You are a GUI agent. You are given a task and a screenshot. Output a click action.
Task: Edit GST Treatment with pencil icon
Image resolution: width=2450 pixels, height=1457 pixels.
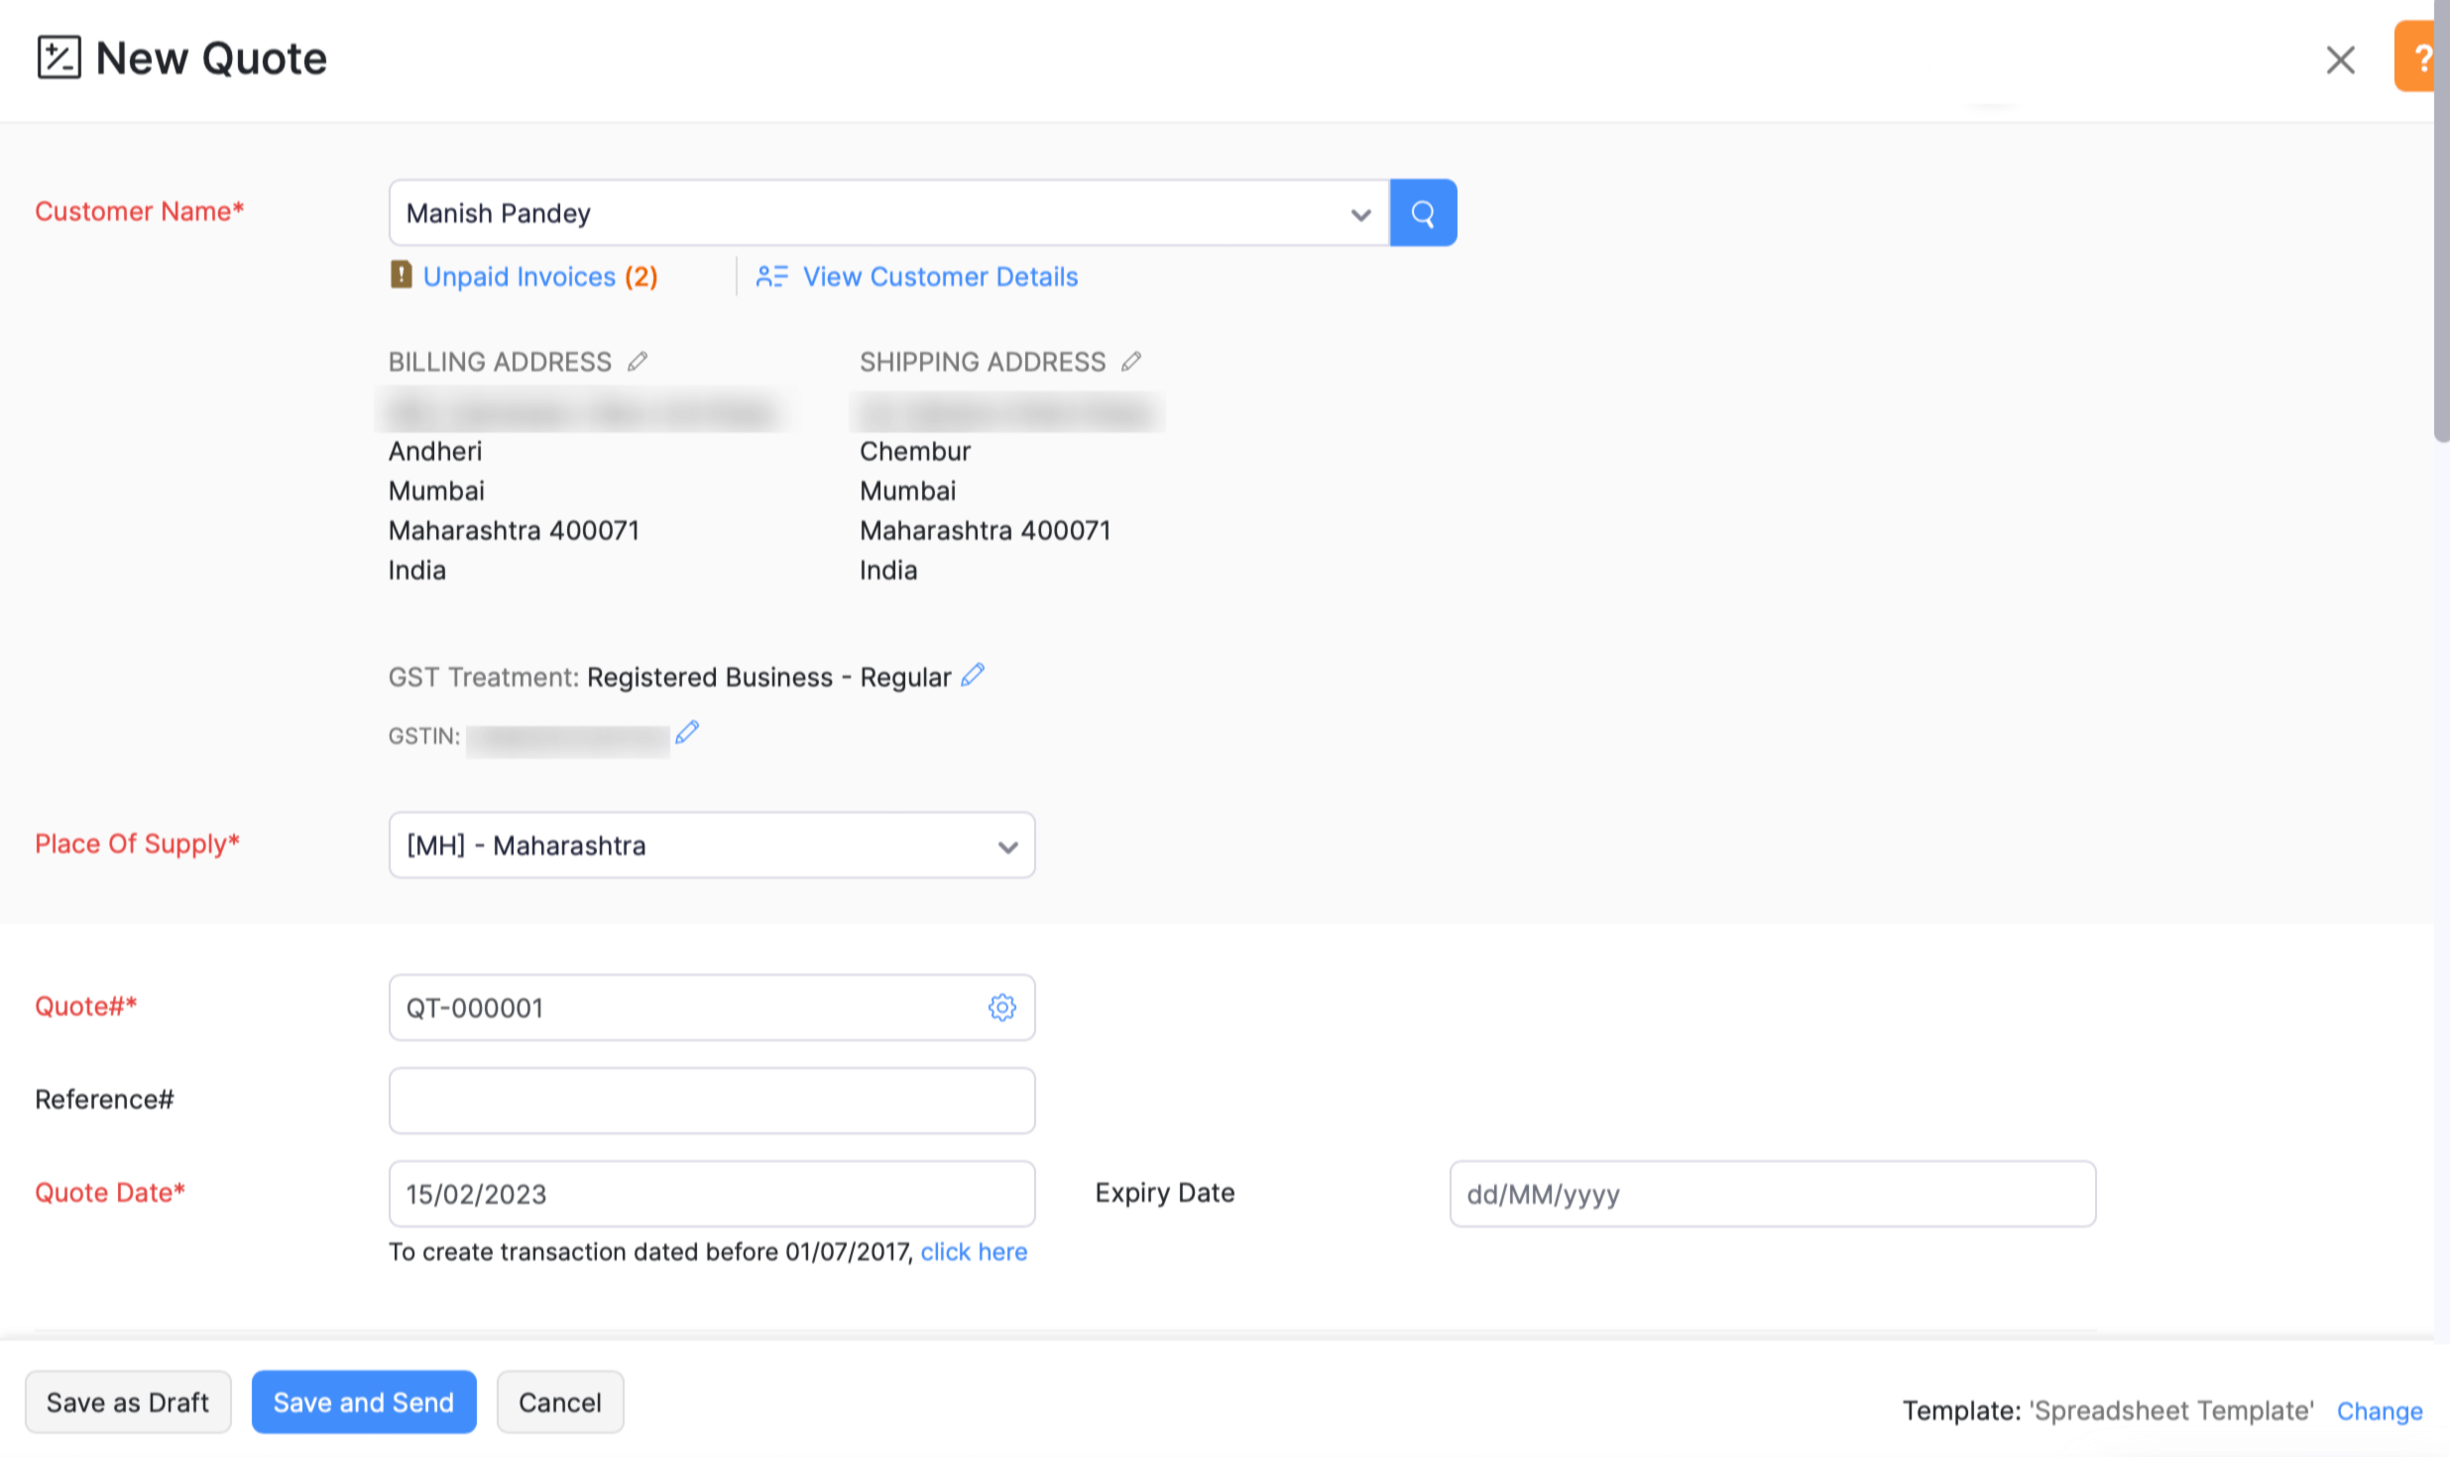click(x=973, y=675)
